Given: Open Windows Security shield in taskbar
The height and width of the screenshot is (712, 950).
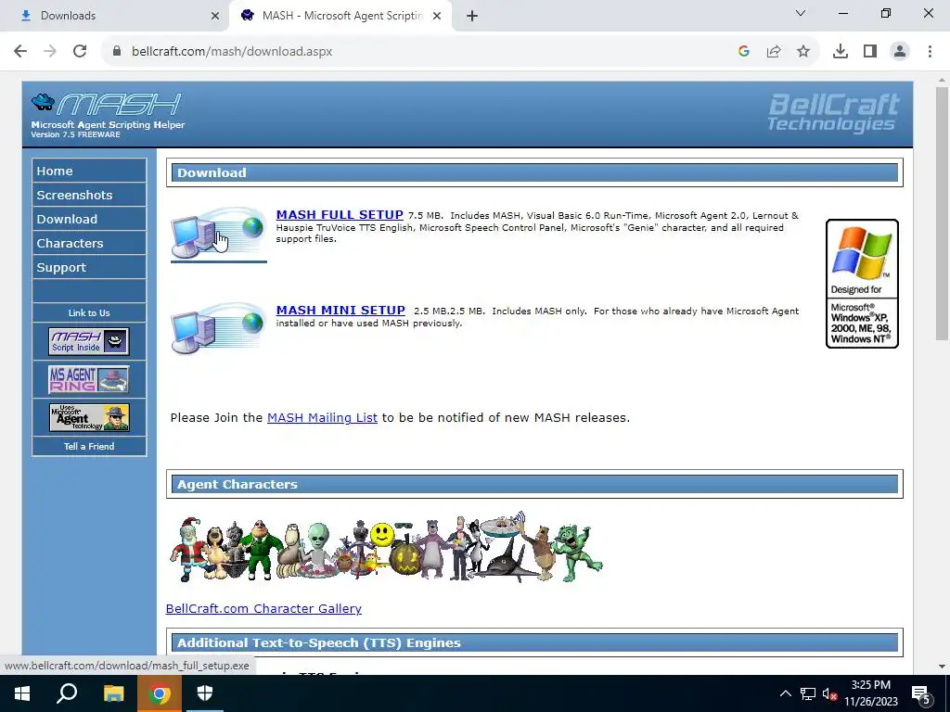Looking at the screenshot, I should tap(205, 693).
